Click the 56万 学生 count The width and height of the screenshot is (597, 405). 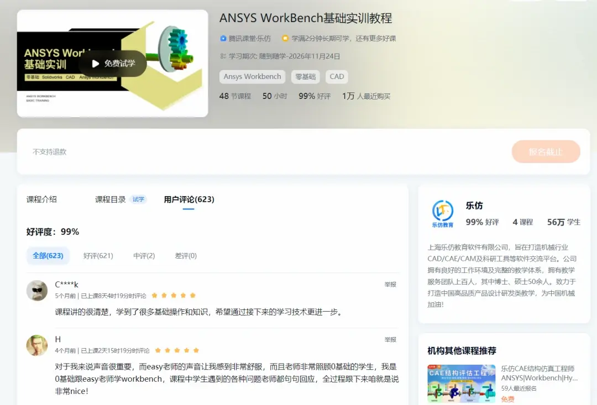(x=564, y=222)
